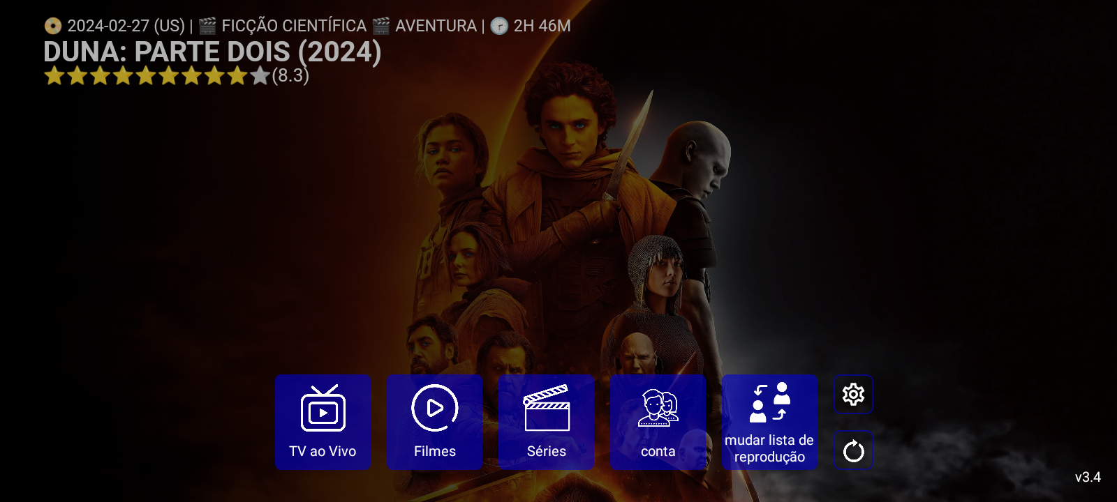Open the Filmes play circle icon
This screenshot has width=1117, height=502.
pyautogui.click(x=434, y=409)
